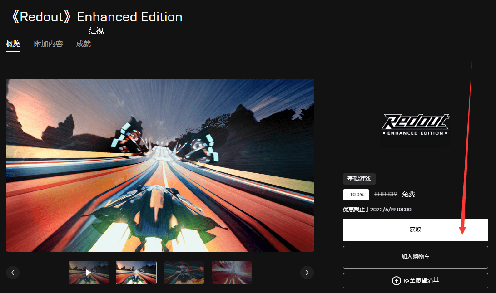Click the 红视 subtitle under the title
The height and width of the screenshot is (293, 496).
tap(96, 31)
